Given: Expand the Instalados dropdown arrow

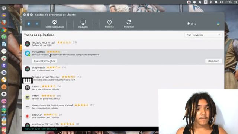Looking at the screenshot, I should [x=96, y=24].
